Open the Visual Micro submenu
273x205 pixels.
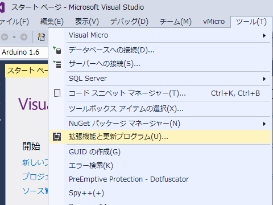click(160, 35)
